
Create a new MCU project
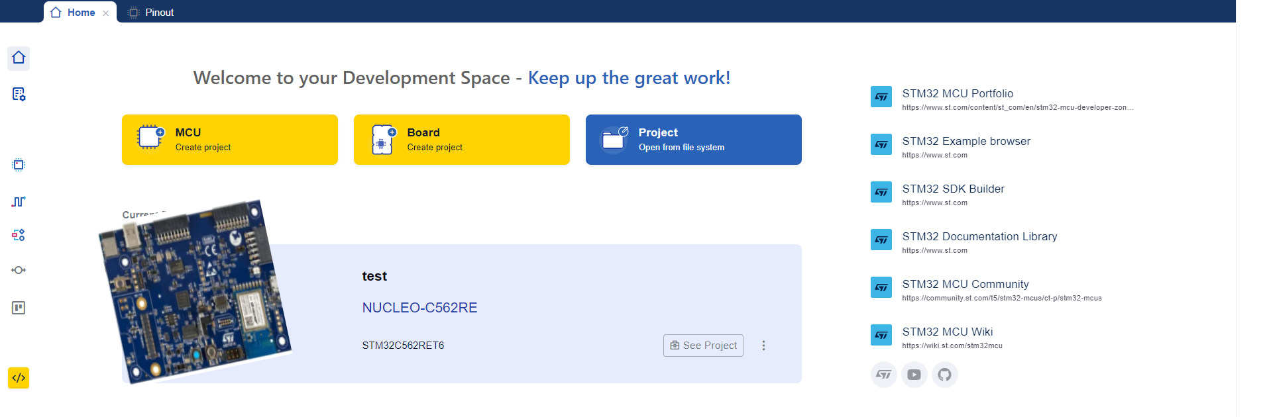pyautogui.click(x=229, y=140)
